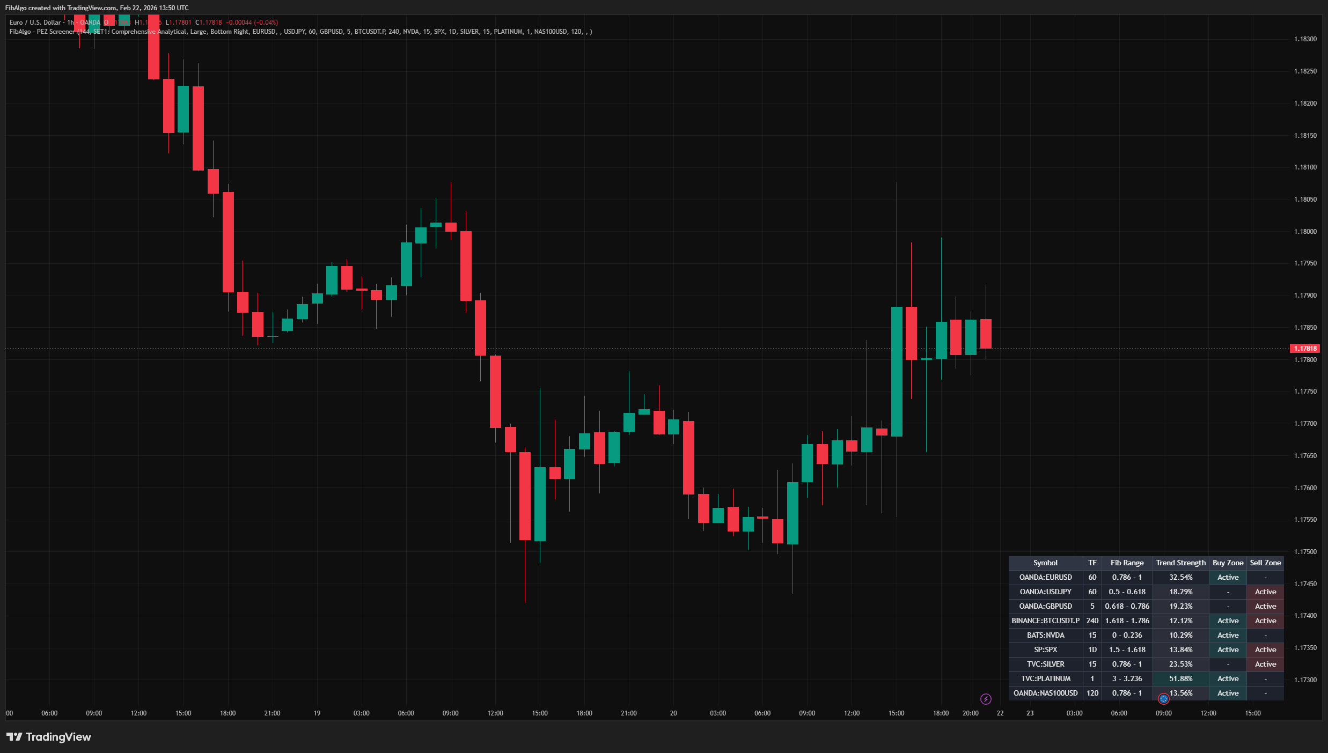1328x753 pixels.
Task: Click the TVC:PLATINUM symbol entry
Action: 1045,678
